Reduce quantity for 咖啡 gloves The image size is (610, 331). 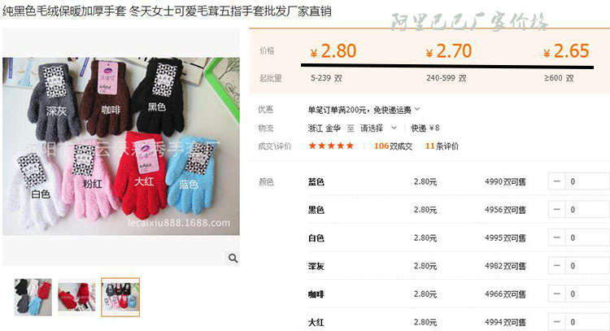point(556,294)
